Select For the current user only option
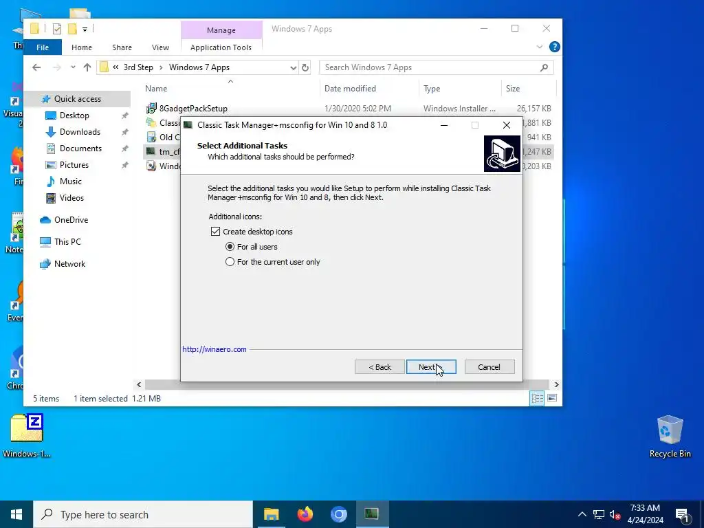 pos(230,262)
